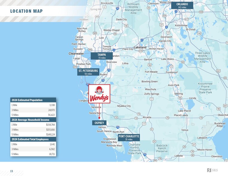Screen dimensions: 228x176
Task: Click the Route 580 shield near Dunedin
Action: 90,50
